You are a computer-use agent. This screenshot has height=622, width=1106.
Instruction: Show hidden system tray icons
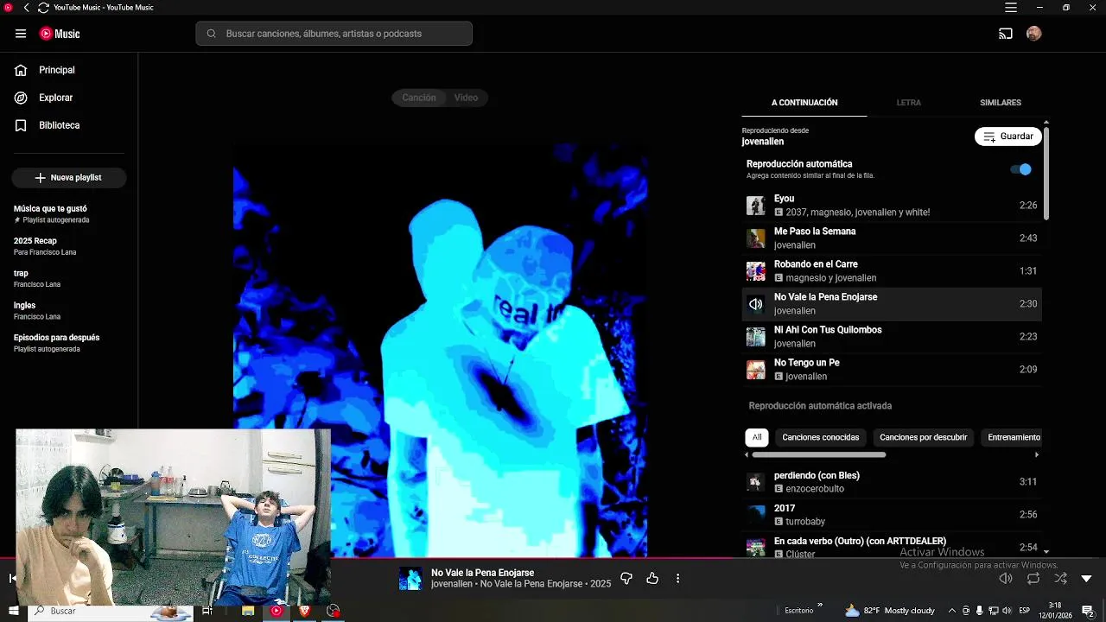pos(951,611)
